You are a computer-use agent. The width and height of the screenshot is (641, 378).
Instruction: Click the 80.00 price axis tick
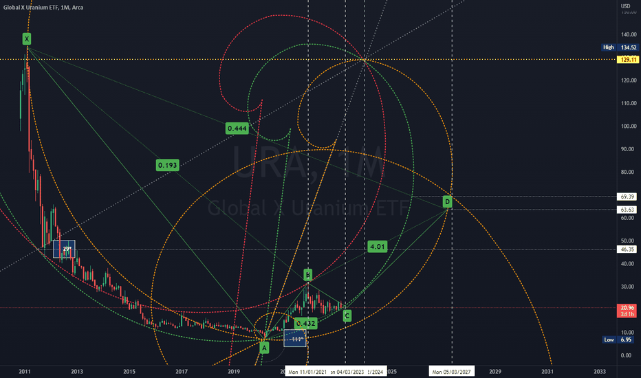point(629,172)
